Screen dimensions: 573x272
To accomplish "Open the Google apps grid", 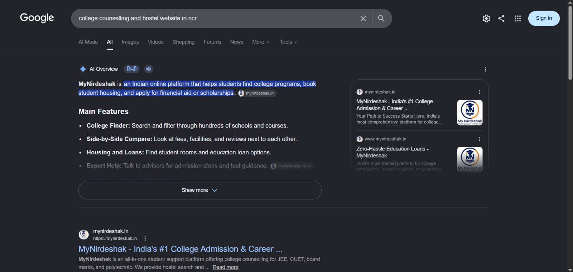I will click(517, 18).
